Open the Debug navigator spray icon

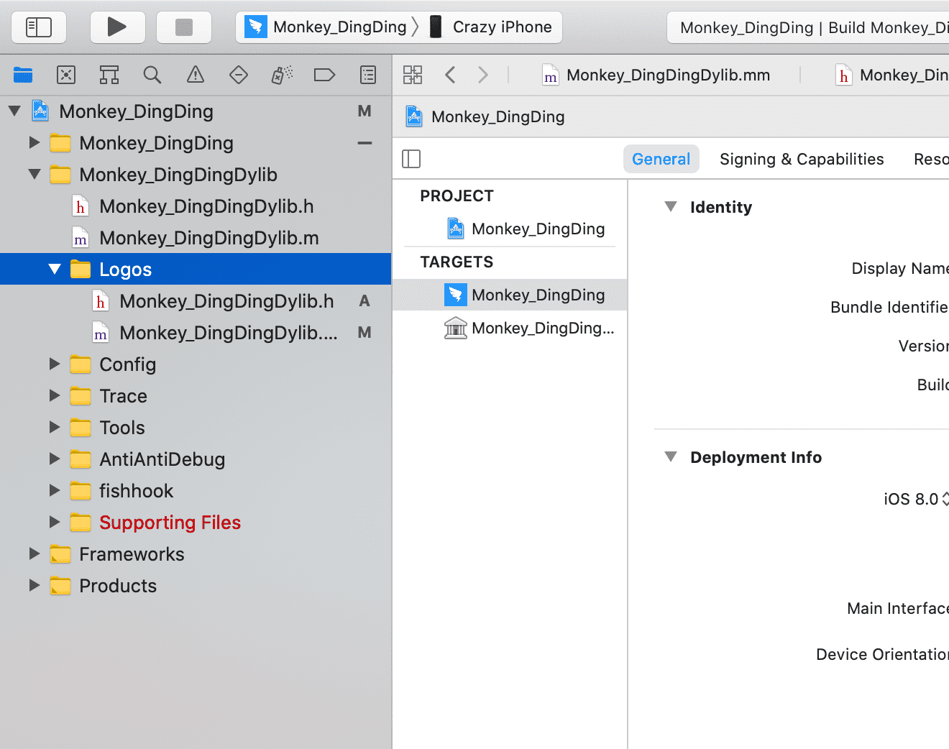282,75
